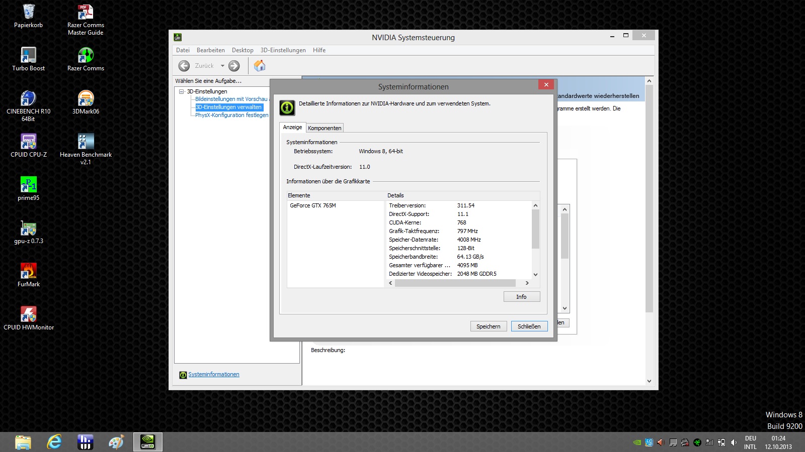Switch to the Komponenten tab

pyautogui.click(x=325, y=128)
